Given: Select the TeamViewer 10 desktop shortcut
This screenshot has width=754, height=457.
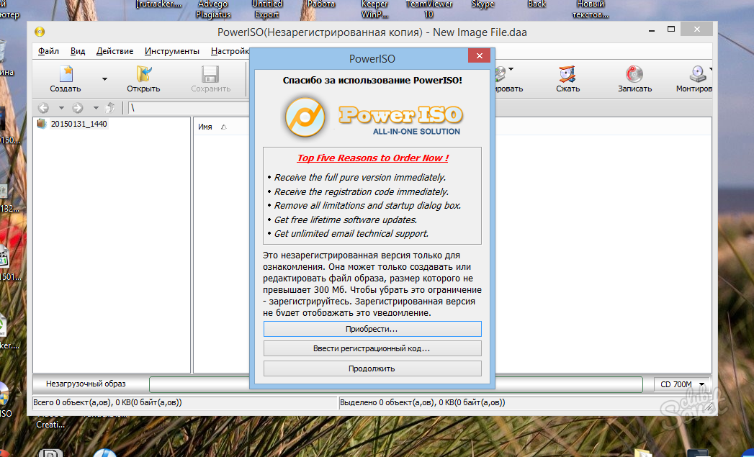Looking at the screenshot, I should point(429,9).
